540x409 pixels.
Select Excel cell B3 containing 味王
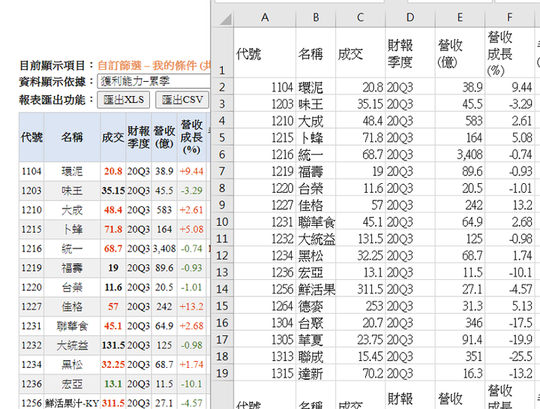[316, 104]
